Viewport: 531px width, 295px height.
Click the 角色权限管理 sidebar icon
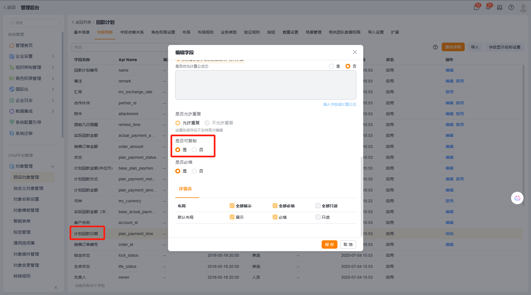pos(12,78)
